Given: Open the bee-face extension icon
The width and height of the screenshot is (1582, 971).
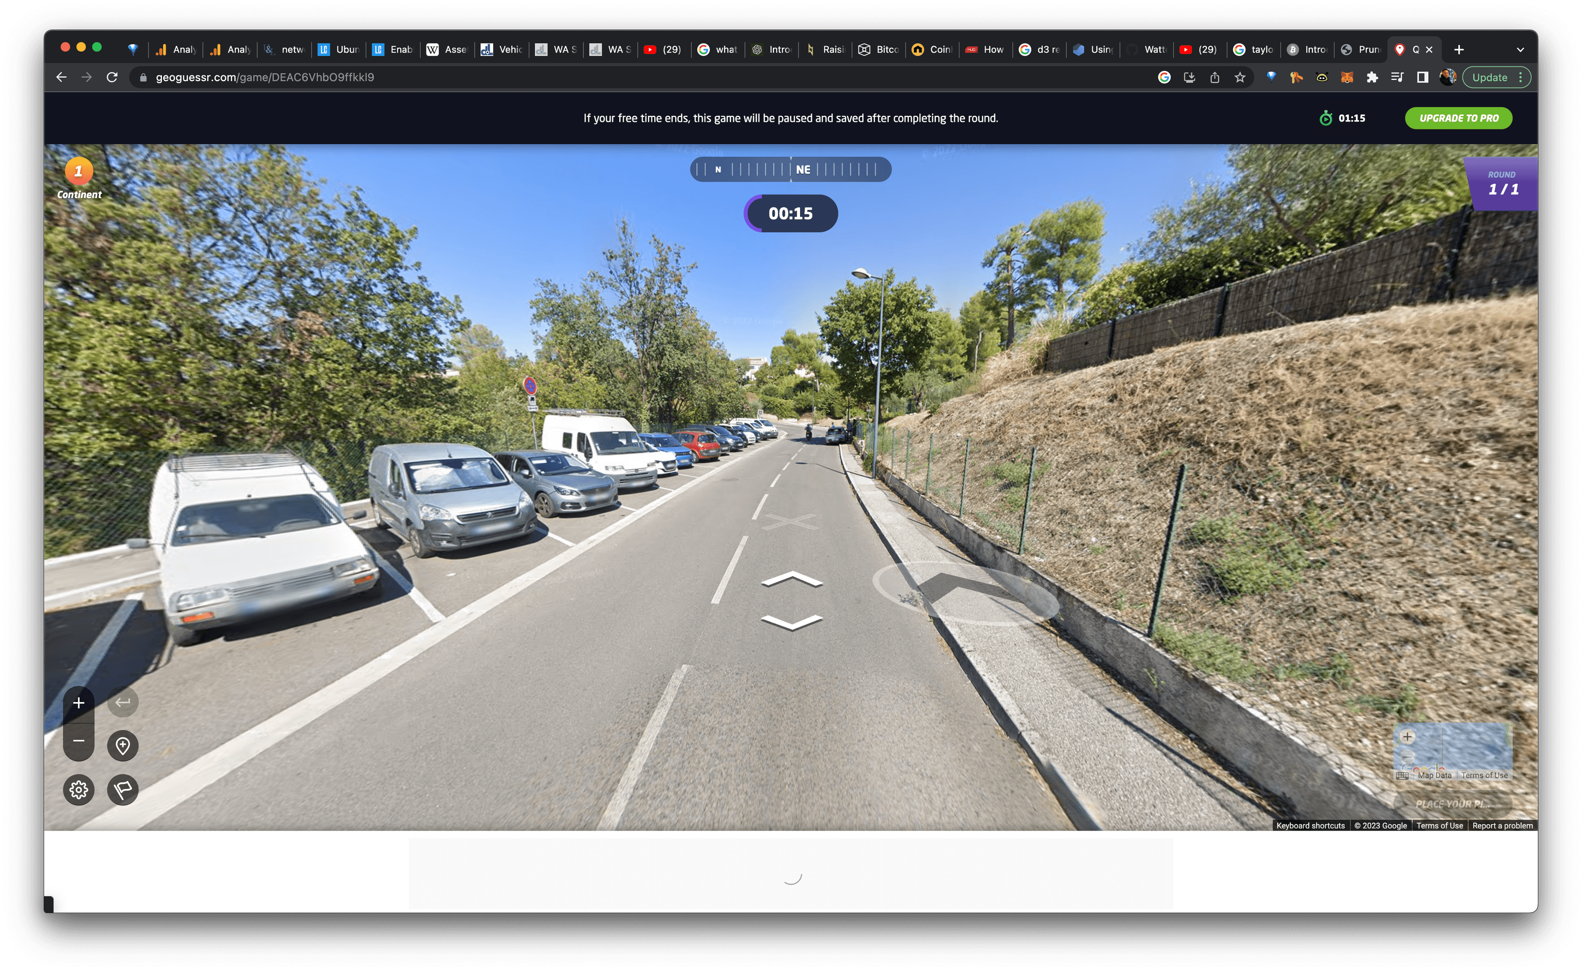Looking at the screenshot, I should coord(1322,77).
